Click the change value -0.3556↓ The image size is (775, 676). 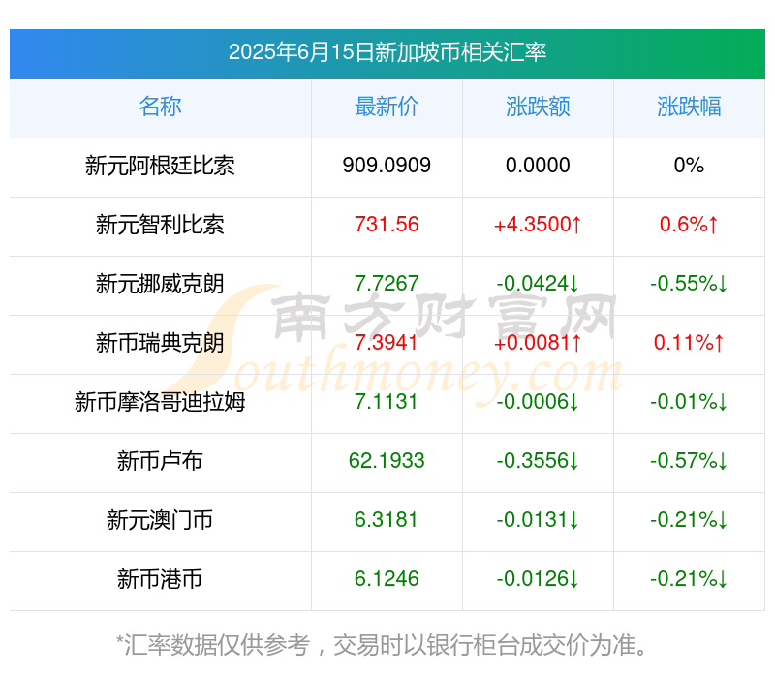[538, 461]
